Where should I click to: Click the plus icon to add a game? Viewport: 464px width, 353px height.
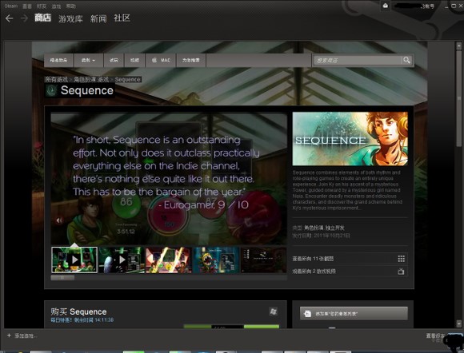pyautogui.click(x=9, y=335)
